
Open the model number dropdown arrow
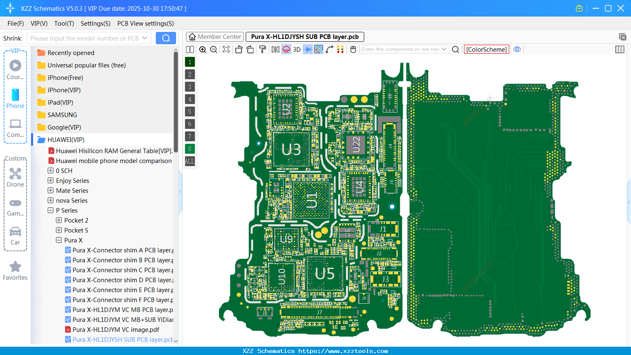click(x=145, y=38)
